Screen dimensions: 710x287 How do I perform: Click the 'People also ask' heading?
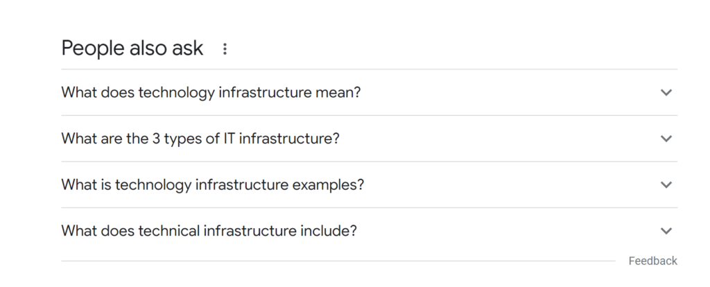pos(132,49)
